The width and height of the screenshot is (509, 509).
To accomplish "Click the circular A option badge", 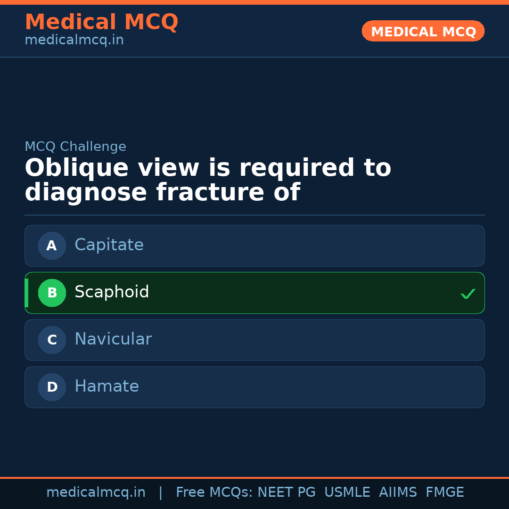I will (52, 246).
